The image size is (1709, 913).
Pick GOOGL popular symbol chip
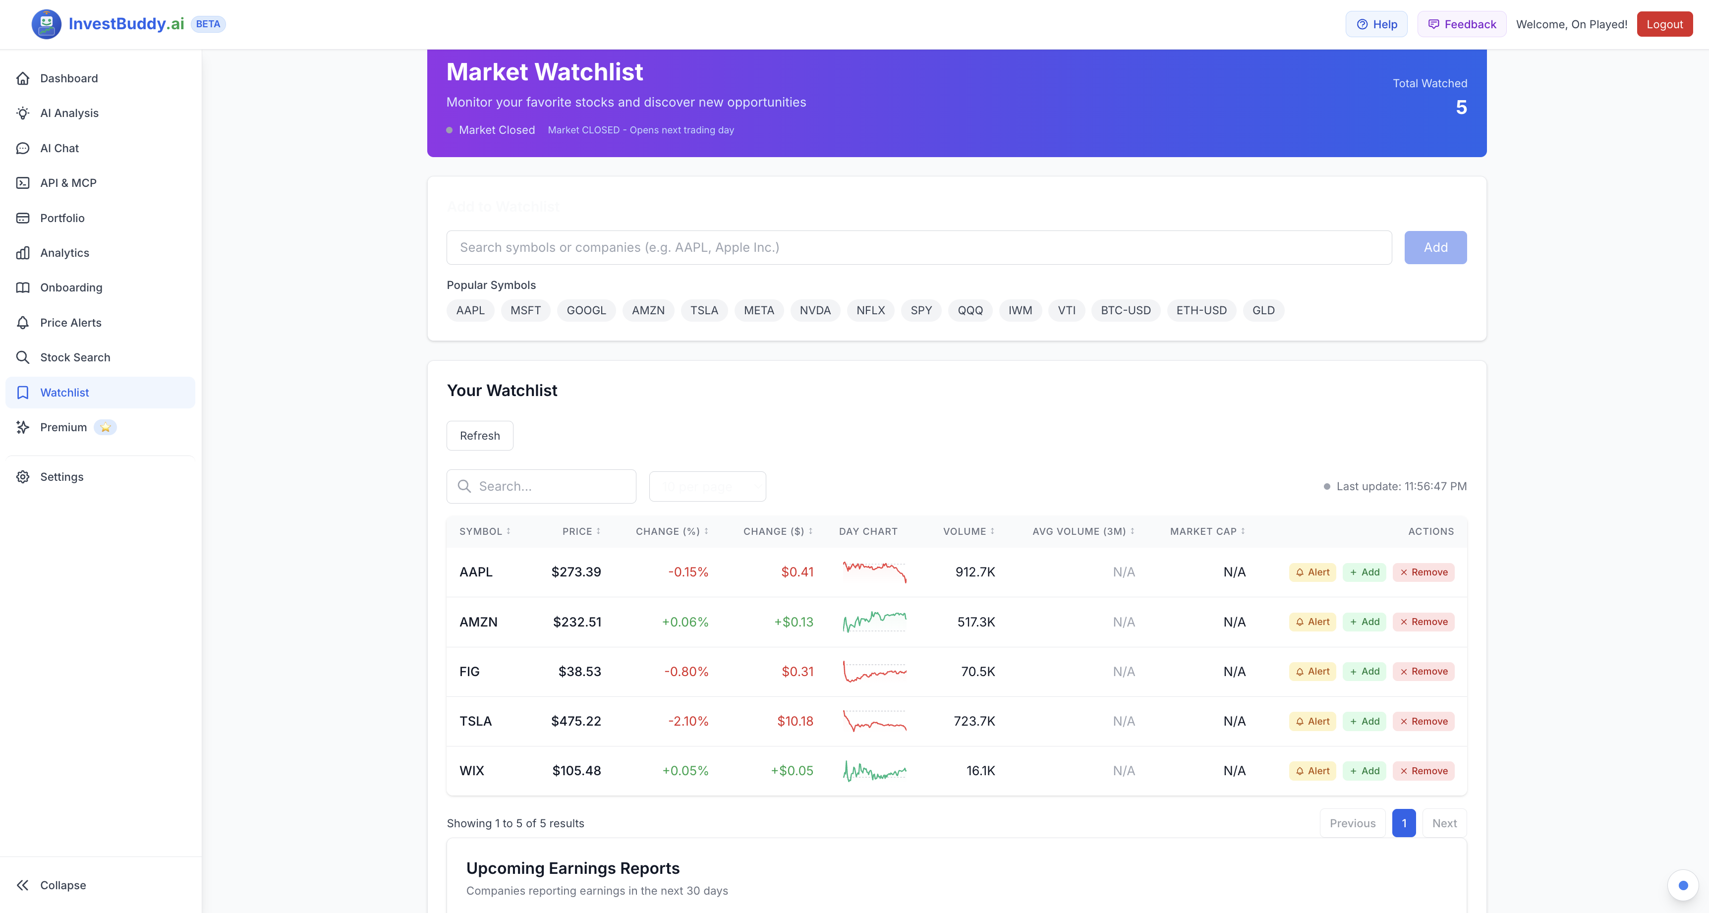[x=586, y=310]
